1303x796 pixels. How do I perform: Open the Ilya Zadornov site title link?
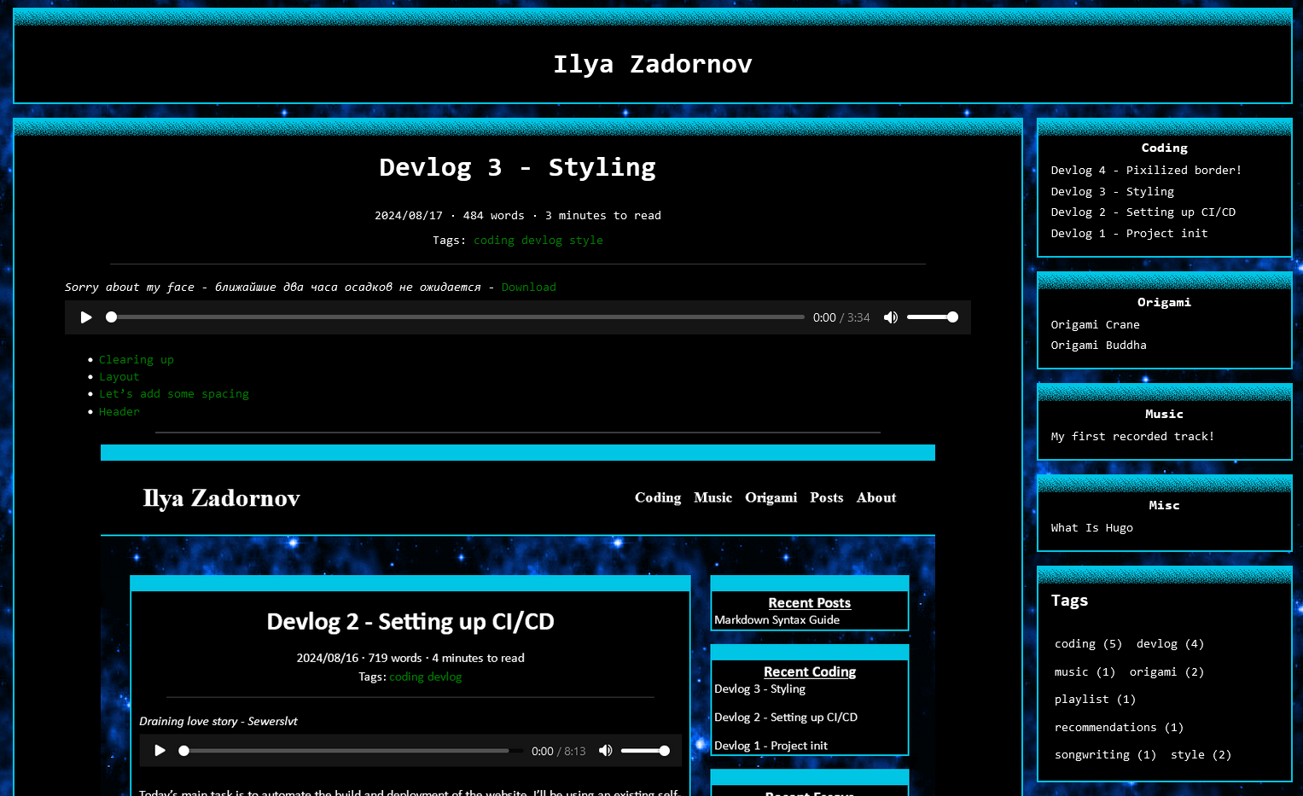pyautogui.click(x=653, y=64)
